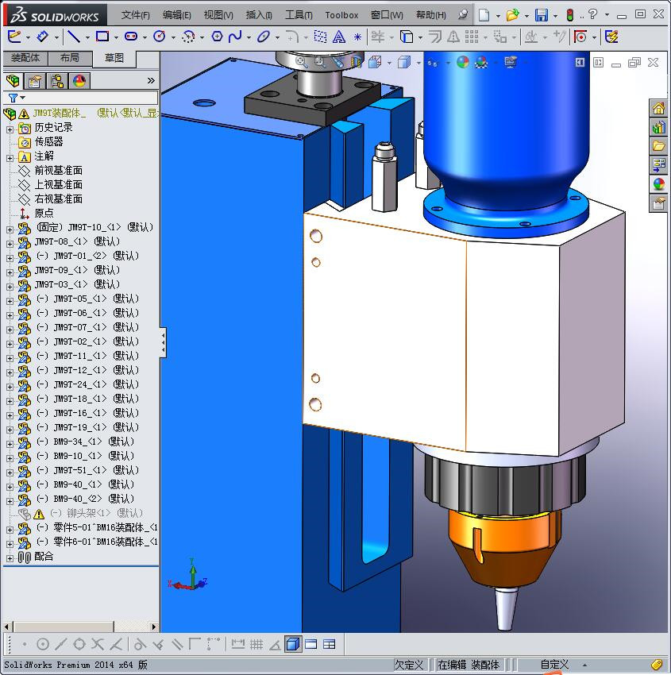This screenshot has width=671, height=675.
Task: Open Appearances icon in task pane
Action: pyautogui.click(x=658, y=184)
